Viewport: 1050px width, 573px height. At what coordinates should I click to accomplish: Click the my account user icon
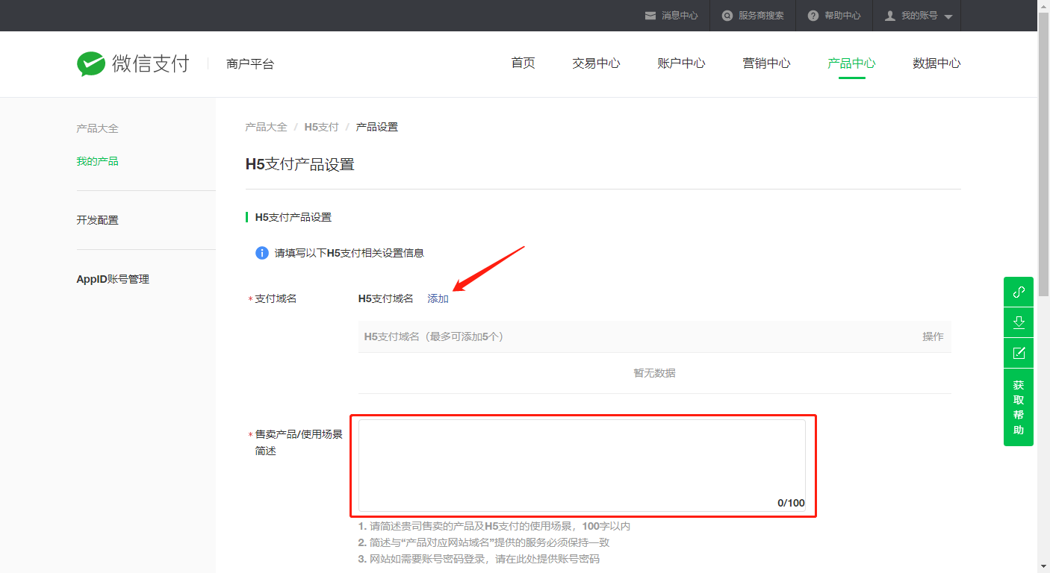pos(890,16)
